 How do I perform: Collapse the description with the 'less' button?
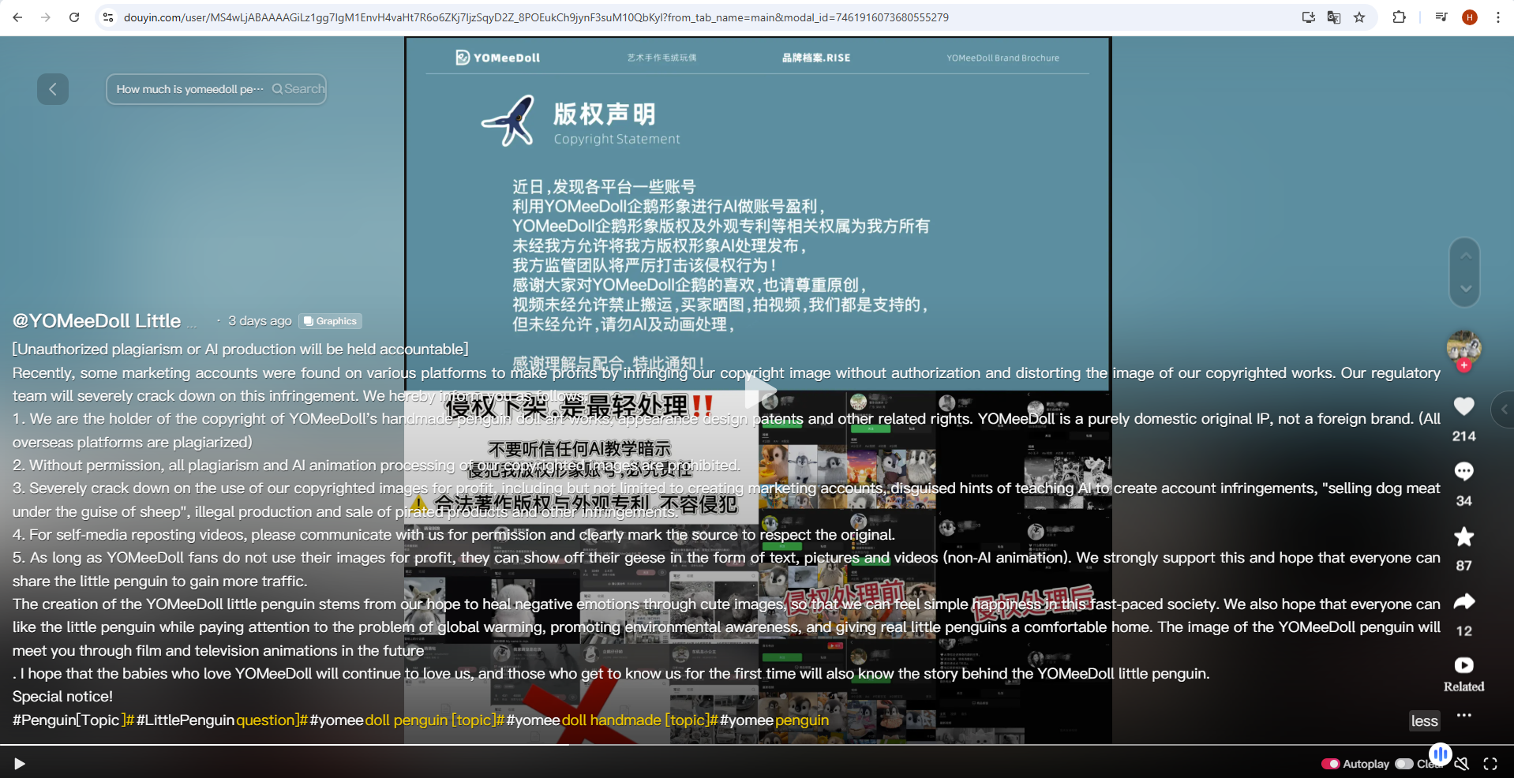click(1424, 720)
